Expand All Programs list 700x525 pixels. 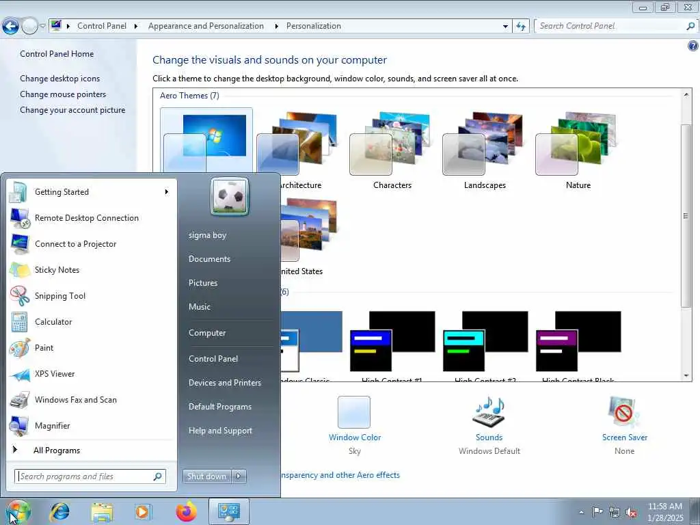coord(92,450)
